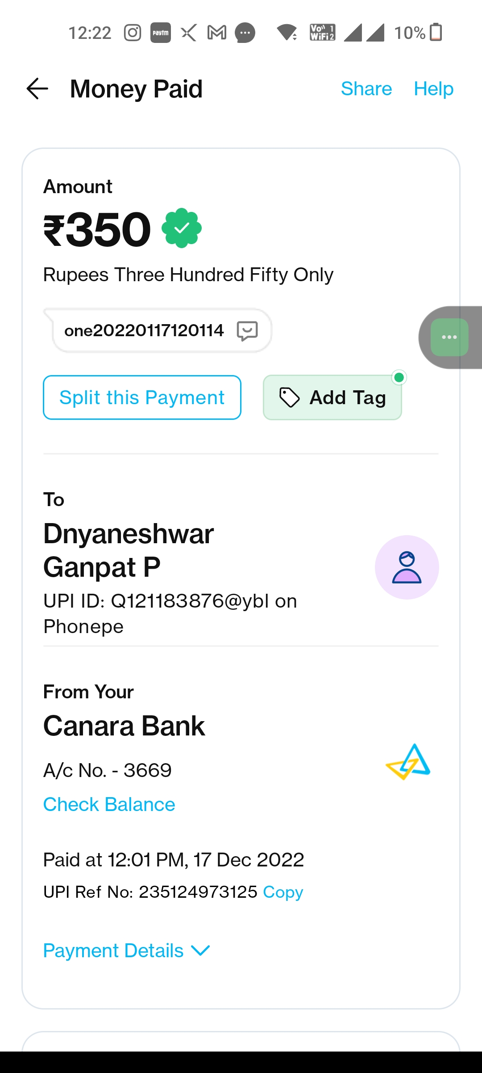Expand the Payment Details section

pos(126,950)
